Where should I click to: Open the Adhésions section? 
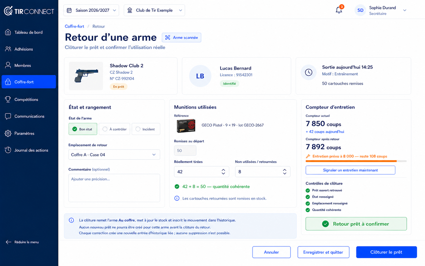[29, 49]
